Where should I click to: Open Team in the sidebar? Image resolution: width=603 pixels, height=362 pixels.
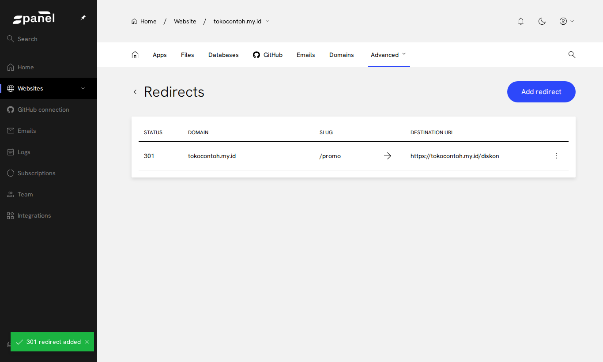(x=49, y=194)
